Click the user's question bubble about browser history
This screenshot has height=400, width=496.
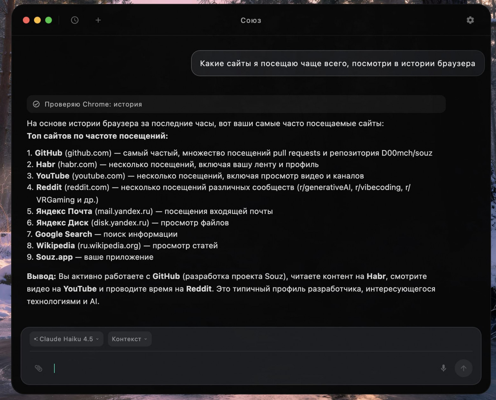[337, 63]
